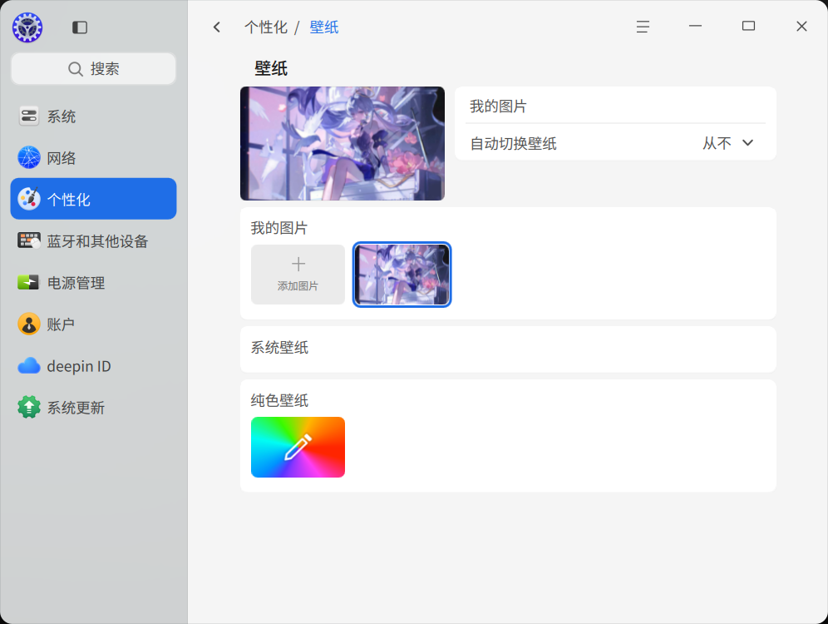Close the settings window
The height and width of the screenshot is (624, 828).
pyautogui.click(x=801, y=27)
